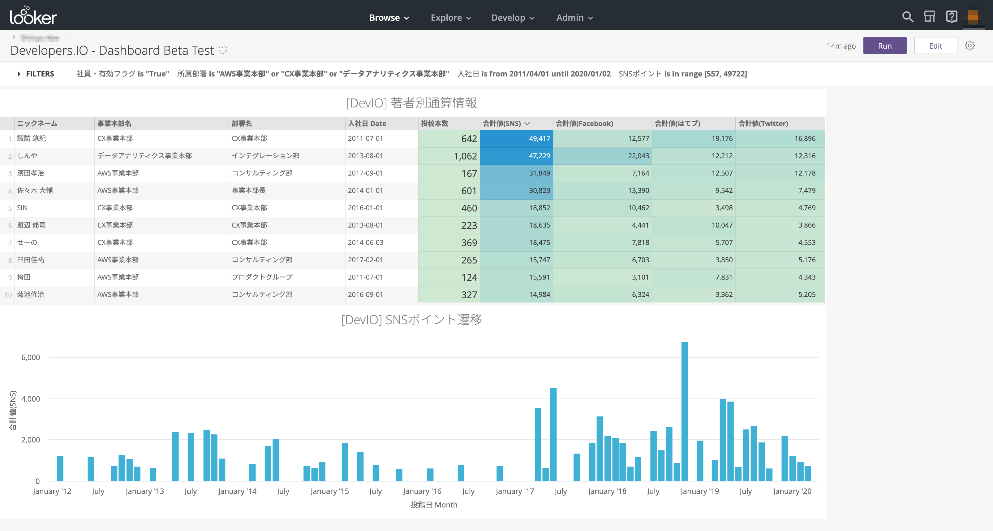Click the user avatar in top right
The image size is (993, 531).
(x=974, y=17)
